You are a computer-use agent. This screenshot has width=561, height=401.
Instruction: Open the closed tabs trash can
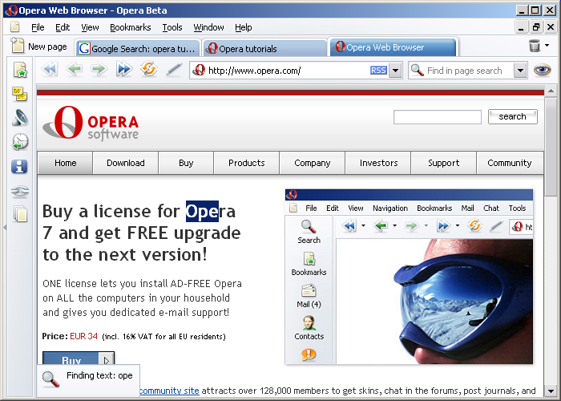point(535,47)
